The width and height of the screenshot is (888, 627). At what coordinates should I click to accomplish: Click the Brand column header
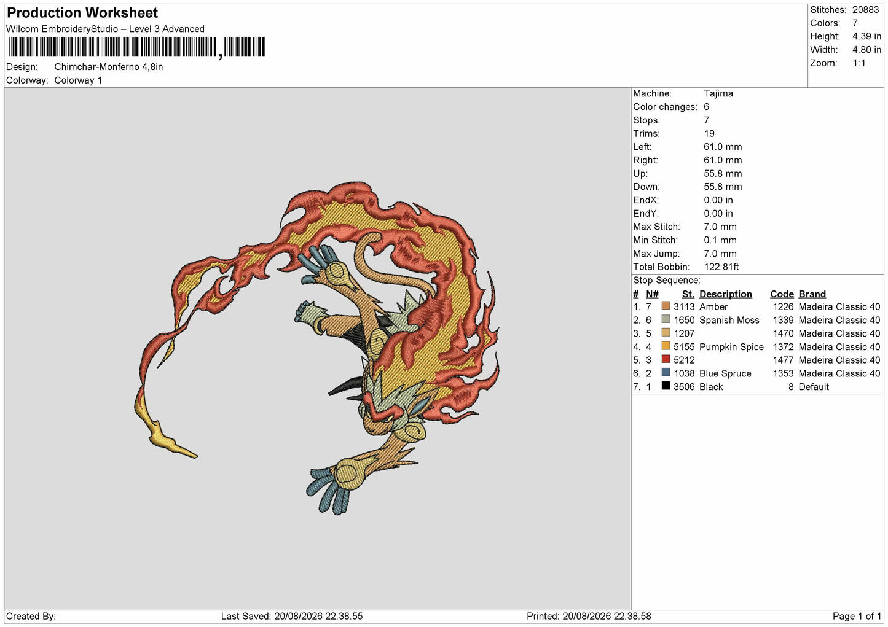coord(812,294)
